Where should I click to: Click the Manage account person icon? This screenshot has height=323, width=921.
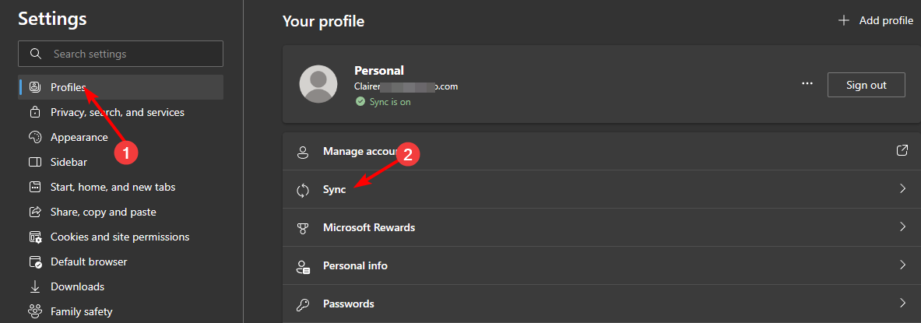pyautogui.click(x=303, y=152)
